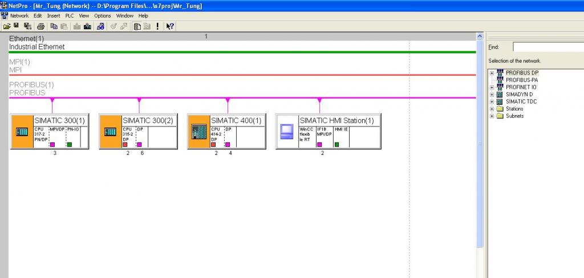This screenshot has height=278, width=584.
Task: Expand the SIMATIC TDC tree node
Action: (492, 101)
